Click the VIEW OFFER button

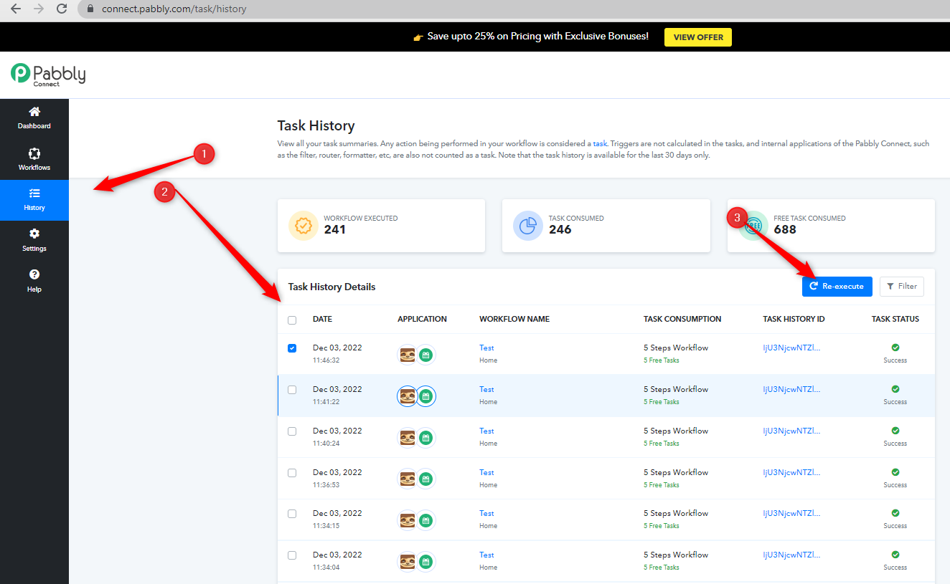[698, 37]
